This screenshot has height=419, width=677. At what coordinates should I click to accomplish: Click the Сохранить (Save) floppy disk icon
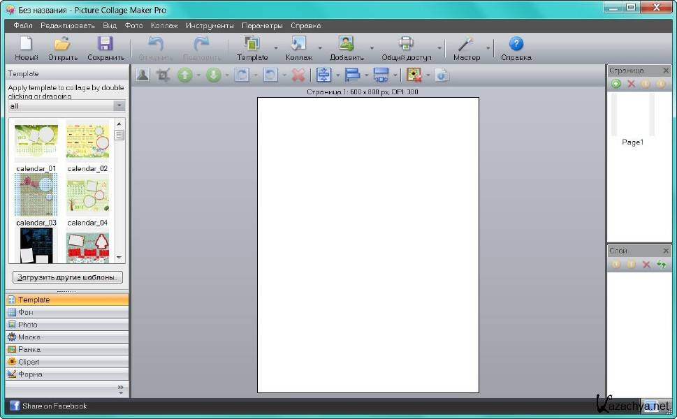pyautogui.click(x=105, y=44)
